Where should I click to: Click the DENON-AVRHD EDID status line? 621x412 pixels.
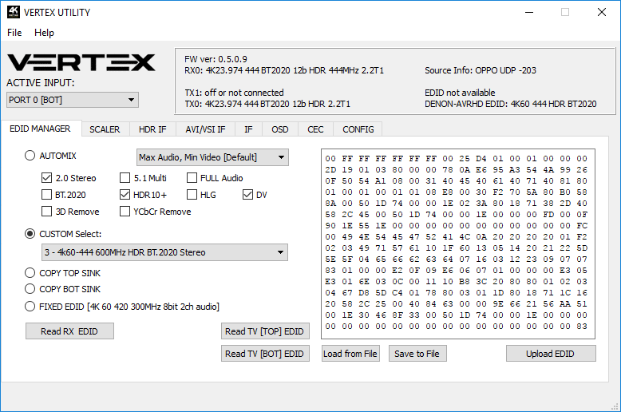(x=511, y=104)
